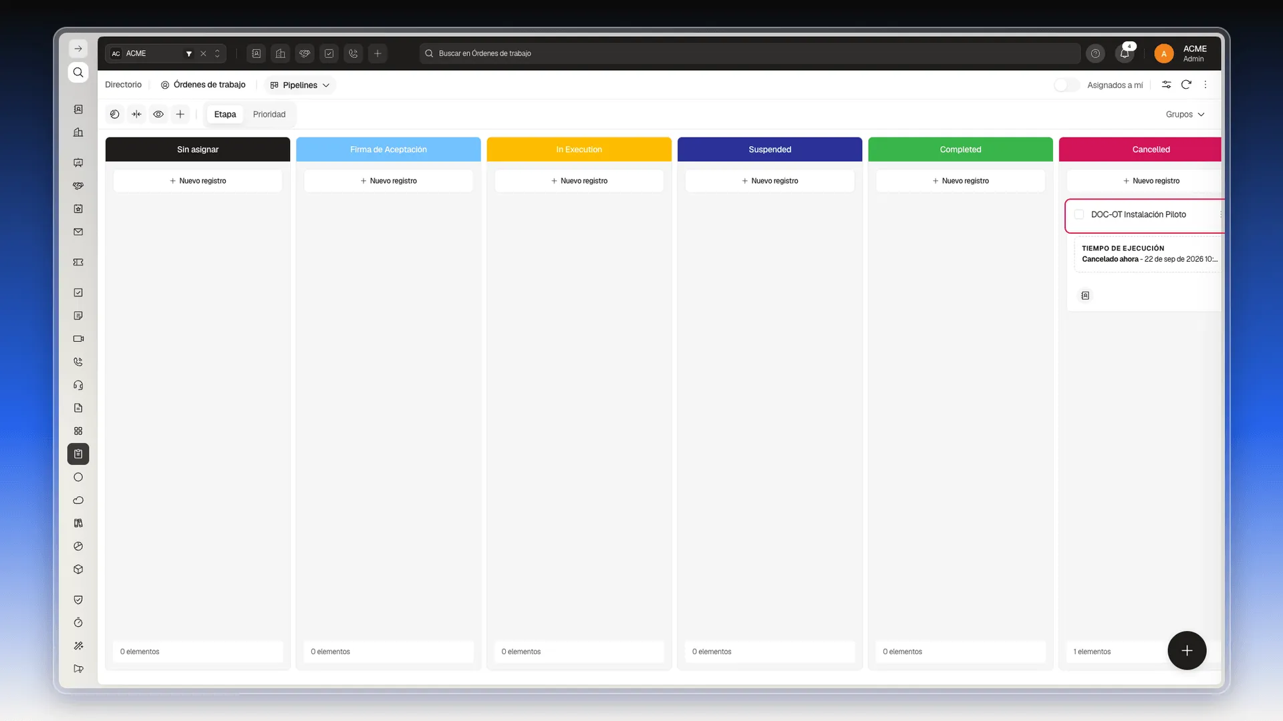Add Nuevo registro in Sin asignar column
The height and width of the screenshot is (721, 1283).
(x=198, y=181)
